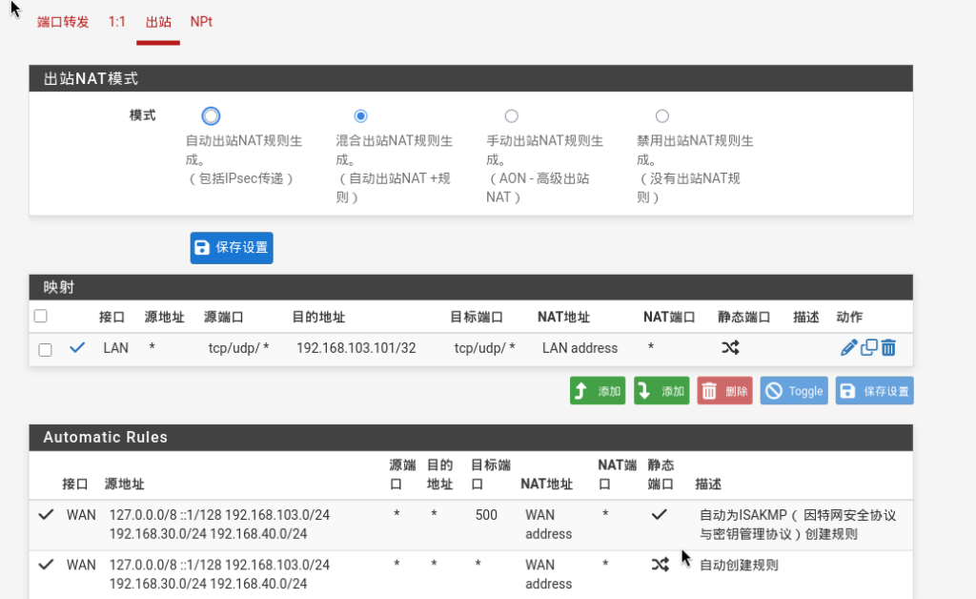Viewport: 976px width, 599px height.
Task: Check the LAN mapping row checkbox
Action: click(x=45, y=349)
